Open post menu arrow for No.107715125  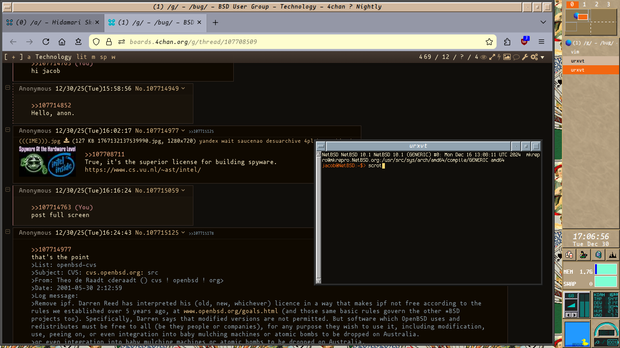point(183,233)
